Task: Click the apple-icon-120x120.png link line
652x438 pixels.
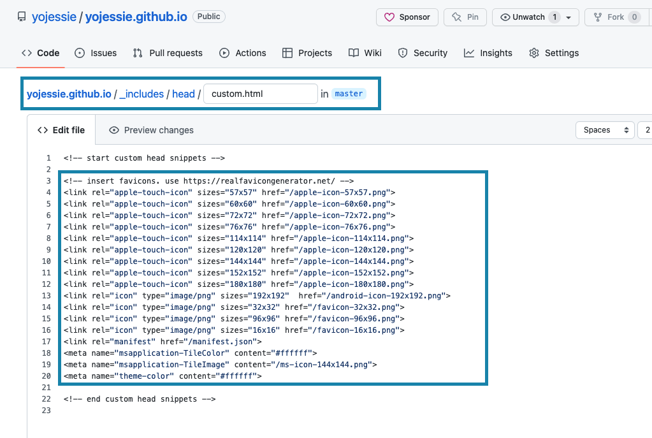Action: pyautogui.click(x=238, y=250)
